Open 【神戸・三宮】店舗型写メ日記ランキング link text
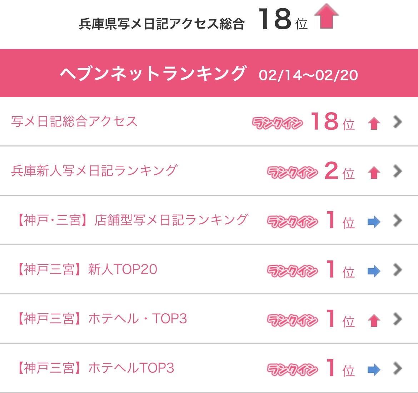Viewport: 418px width, 393px height. [x=133, y=220]
